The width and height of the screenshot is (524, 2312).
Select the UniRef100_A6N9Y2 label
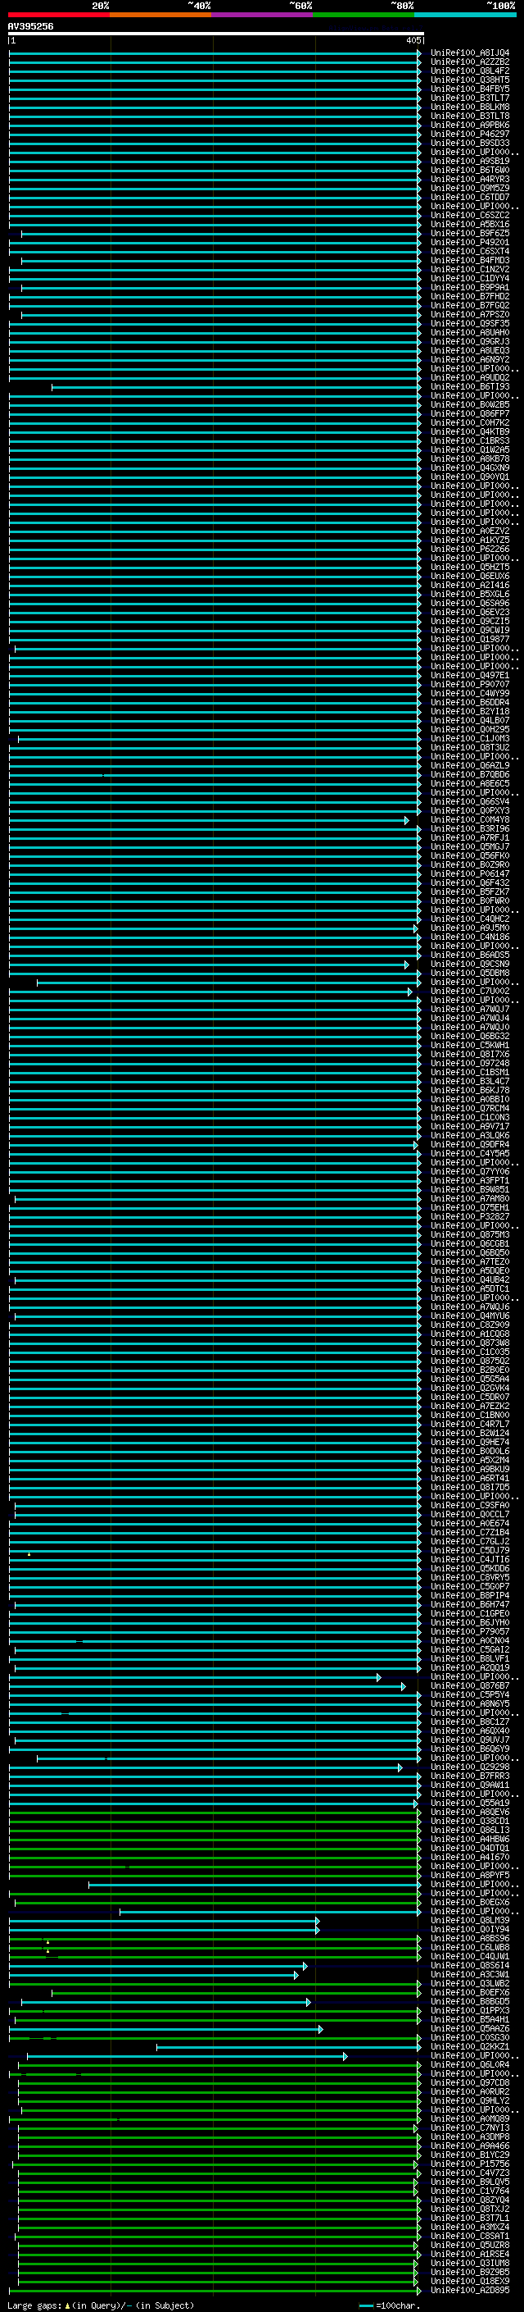pyautogui.click(x=470, y=360)
